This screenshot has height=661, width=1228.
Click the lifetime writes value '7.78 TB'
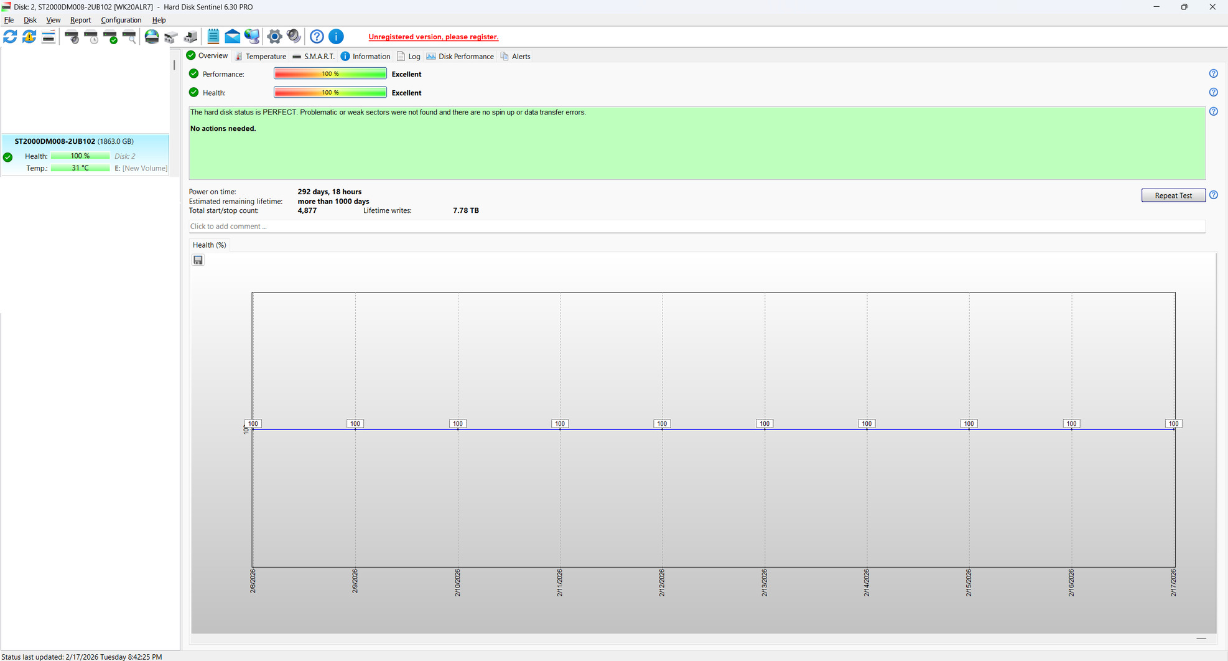[x=466, y=210]
